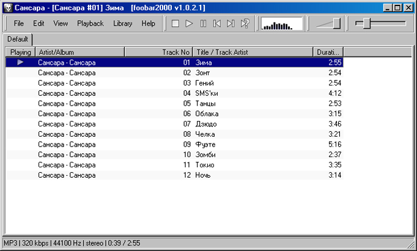Select track 10 Зомби
Screen dimensions: 417x251
click(174, 155)
